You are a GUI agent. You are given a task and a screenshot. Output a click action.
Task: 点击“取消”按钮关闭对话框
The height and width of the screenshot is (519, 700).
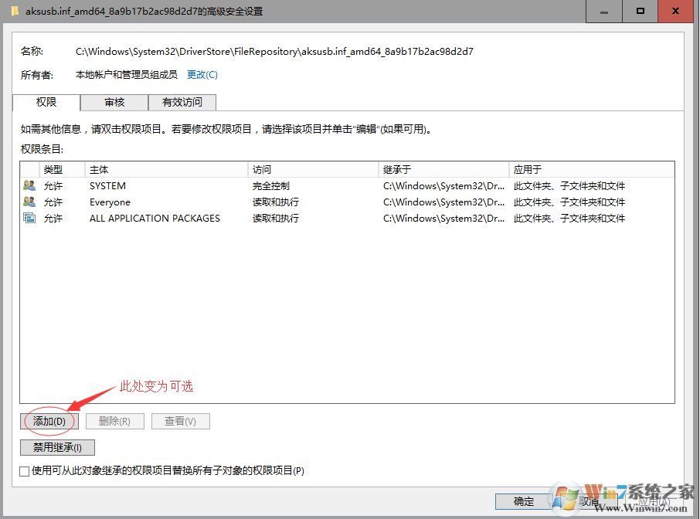click(587, 501)
